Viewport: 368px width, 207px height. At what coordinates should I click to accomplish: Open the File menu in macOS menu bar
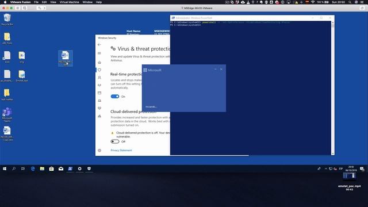(36, 2)
